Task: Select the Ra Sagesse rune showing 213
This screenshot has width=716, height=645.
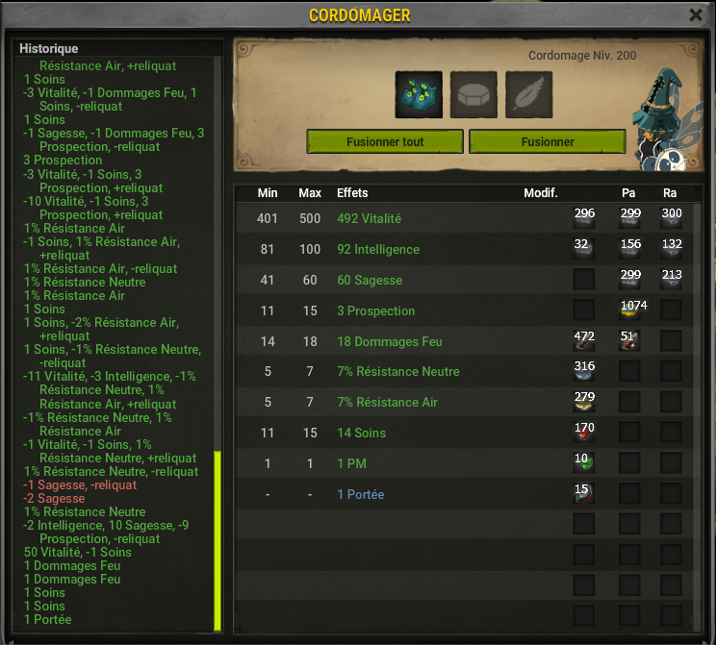Action: tap(672, 279)
